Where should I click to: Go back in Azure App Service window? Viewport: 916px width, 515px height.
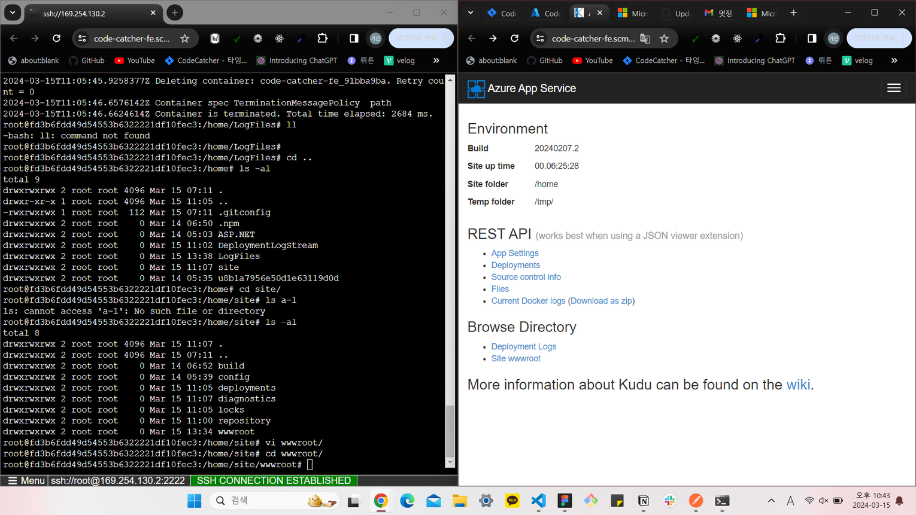(x=471, y=38)
